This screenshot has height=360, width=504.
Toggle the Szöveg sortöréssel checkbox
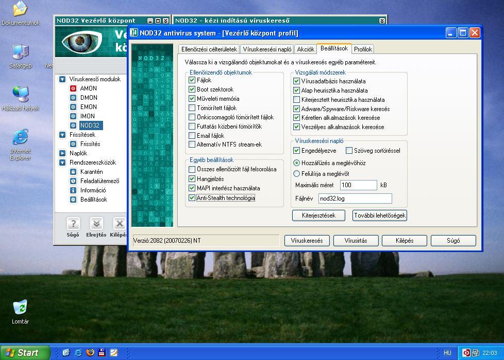point(349,151)
